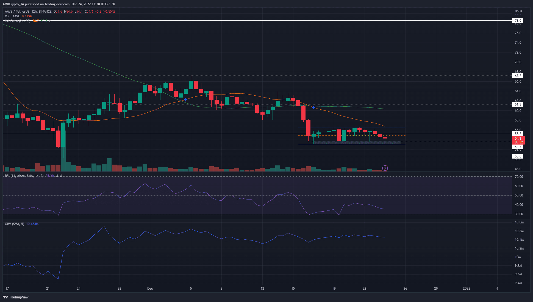
Task: Click the 17 date label on the time axis
Action: [7, 289]
